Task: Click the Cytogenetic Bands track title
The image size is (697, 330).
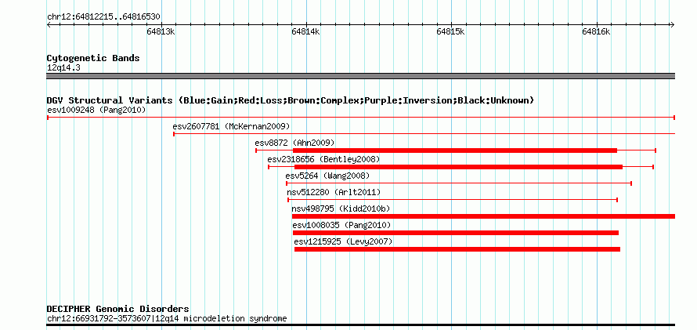Action: click(93, 58)
